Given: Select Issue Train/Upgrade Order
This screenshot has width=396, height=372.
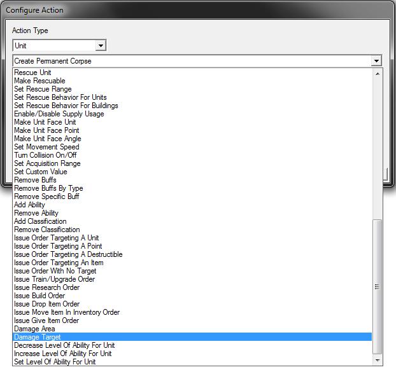Looking at the screenshot, I should tap(192, 279).
